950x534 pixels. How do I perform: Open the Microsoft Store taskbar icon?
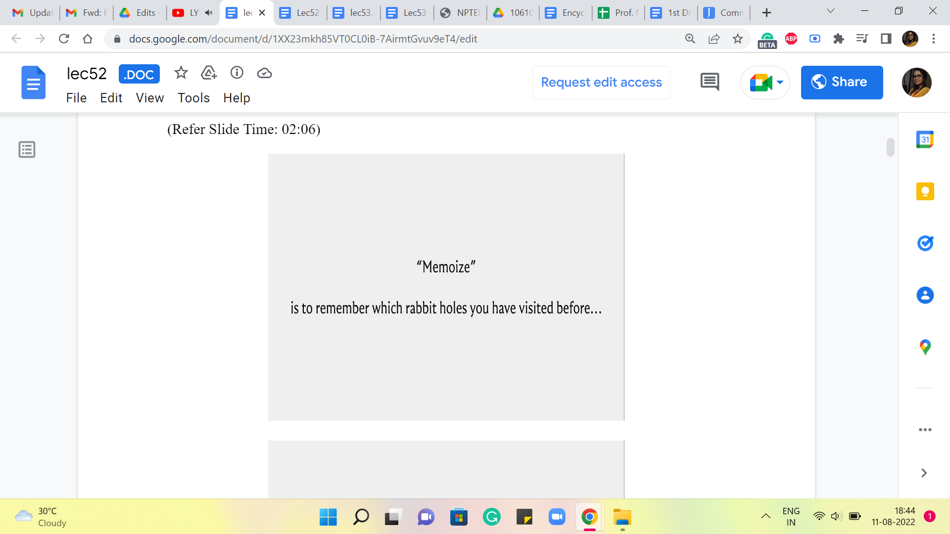(459, 517)
